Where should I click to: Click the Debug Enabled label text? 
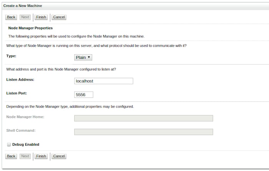pyautogui.click(x=26, y=144)
